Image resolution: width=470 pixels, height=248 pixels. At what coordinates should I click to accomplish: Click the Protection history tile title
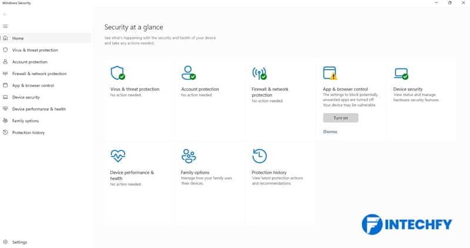click(269, 172)
